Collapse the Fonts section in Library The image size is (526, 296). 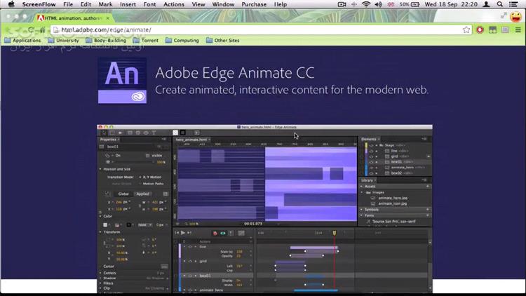pyautogui.click(x=362, y=215)
